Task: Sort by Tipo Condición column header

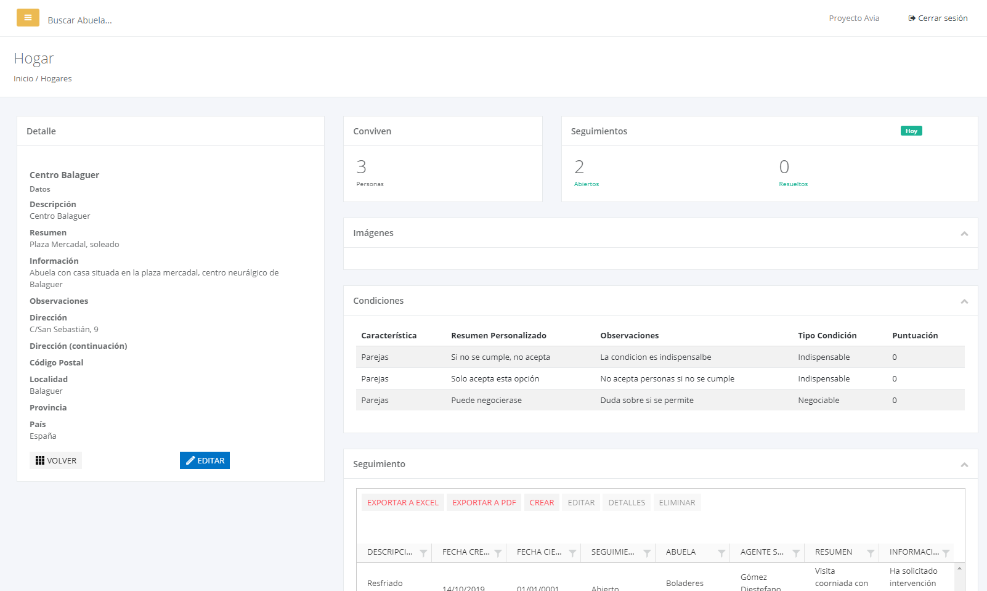Action: [827, 336]
